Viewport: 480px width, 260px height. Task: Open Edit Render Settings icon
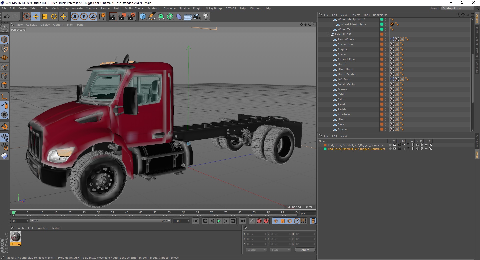[x=131, y=17]
